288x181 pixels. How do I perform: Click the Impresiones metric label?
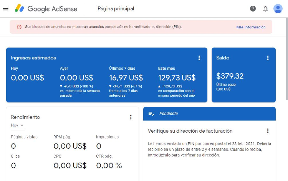107,137
